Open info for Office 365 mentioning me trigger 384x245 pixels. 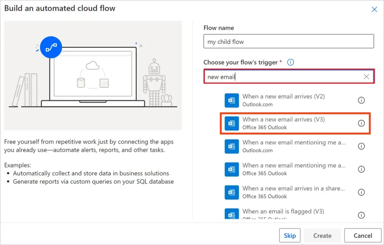tap(361, 169)
